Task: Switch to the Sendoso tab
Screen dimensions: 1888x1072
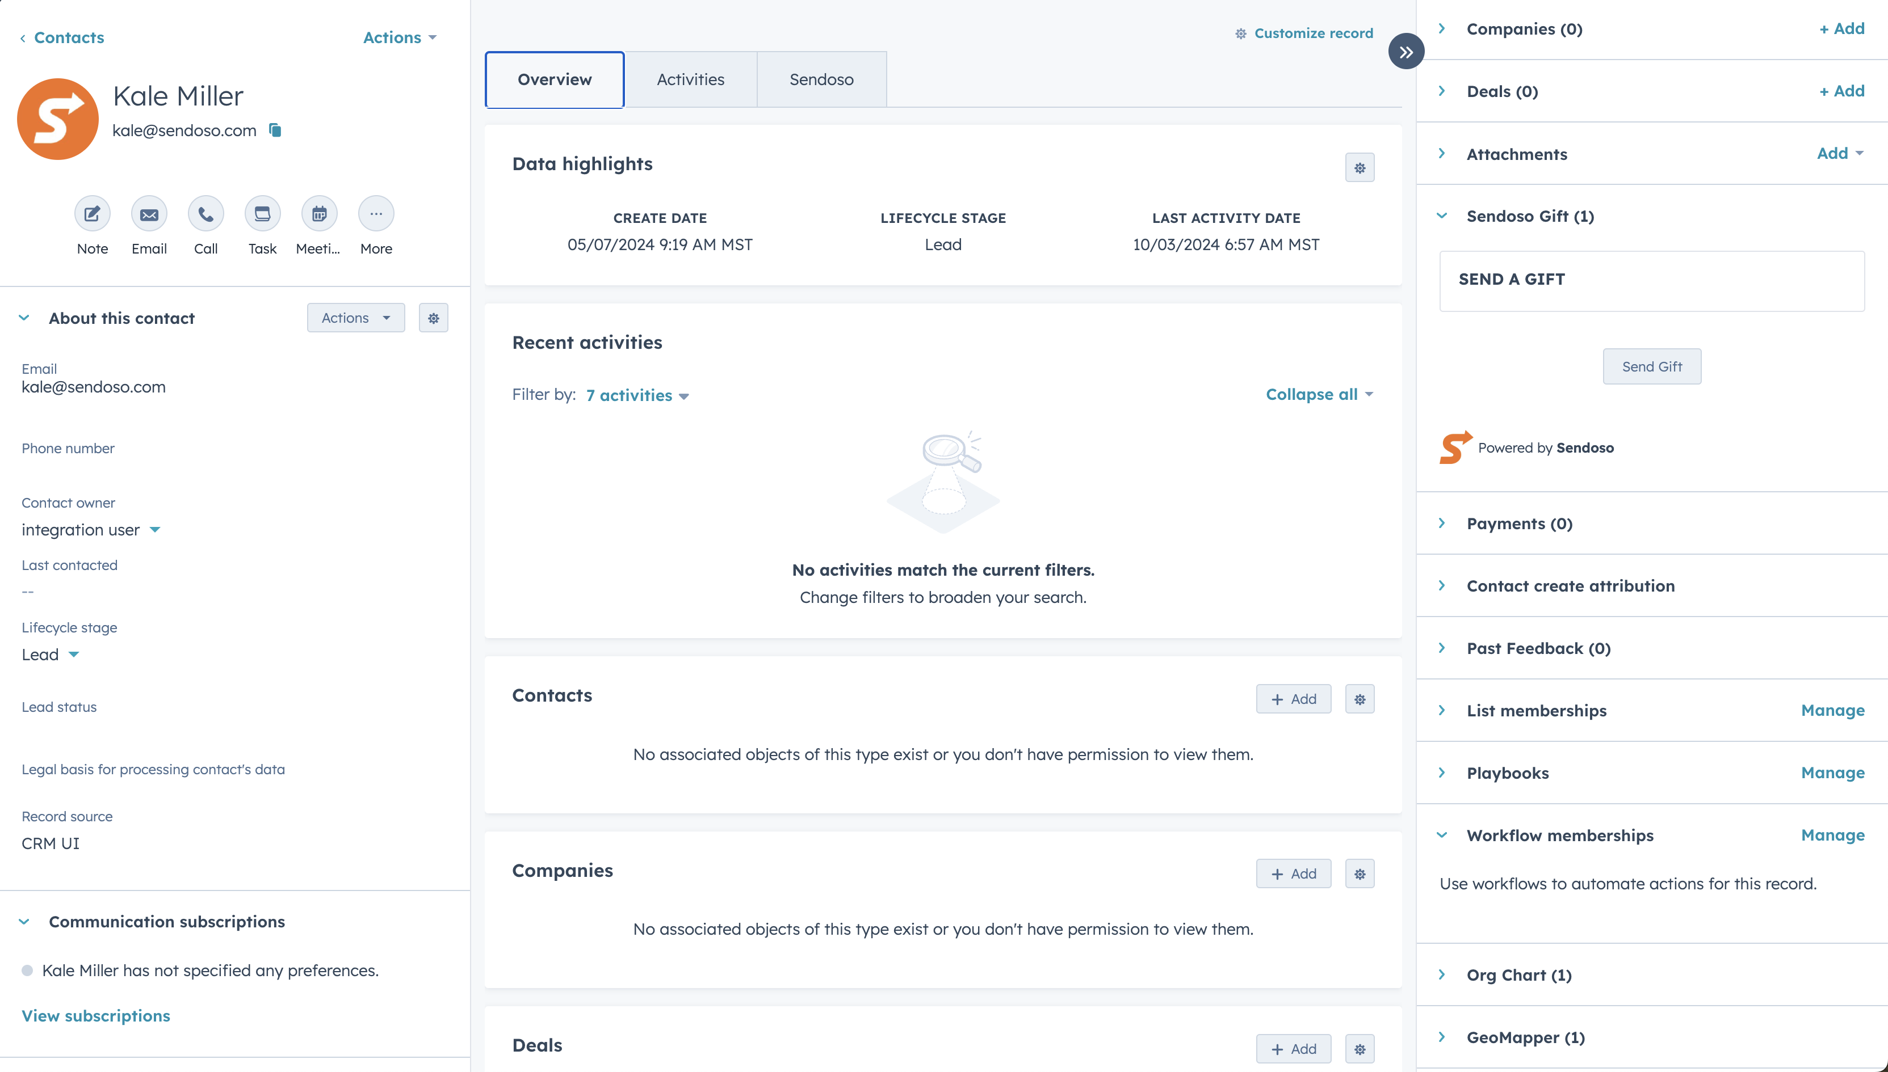Action: point(821,79)
